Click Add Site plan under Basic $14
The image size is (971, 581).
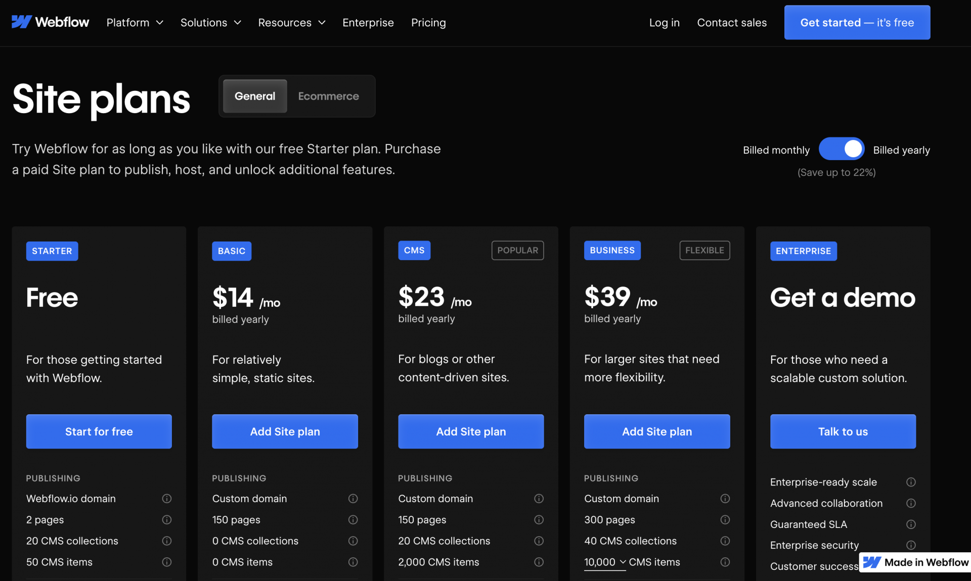(x=285, y=431)
